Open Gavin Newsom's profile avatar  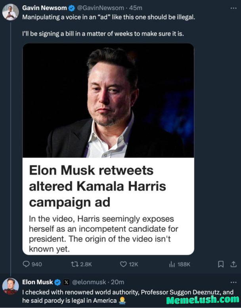pyautogui.click(x=10, y=12)
